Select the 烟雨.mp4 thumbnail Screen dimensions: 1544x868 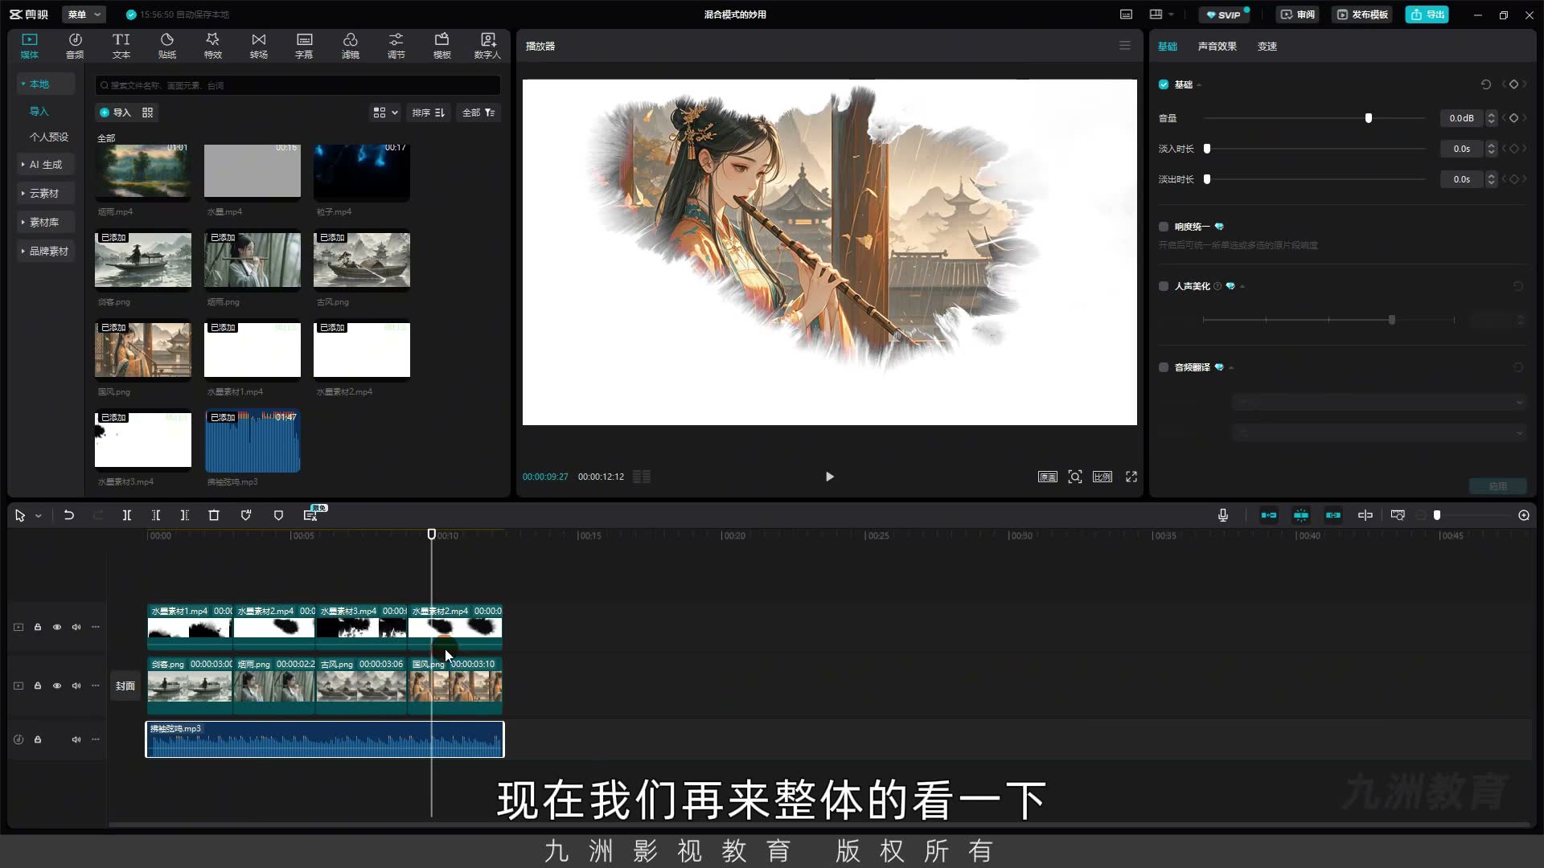(143, 172)
